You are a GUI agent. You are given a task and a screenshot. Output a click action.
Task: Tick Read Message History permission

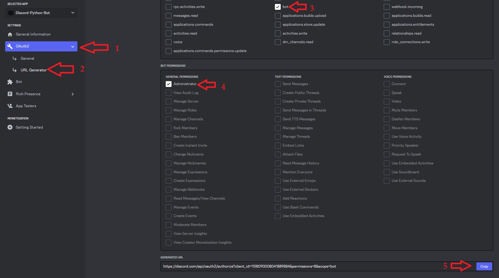[278, 163]
